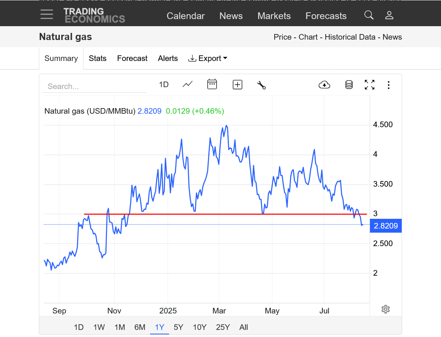Image resolution: width=441 pixels, height=337 pixels.
Task: Change chart type with line chart icon
Action: coord(187,85)
